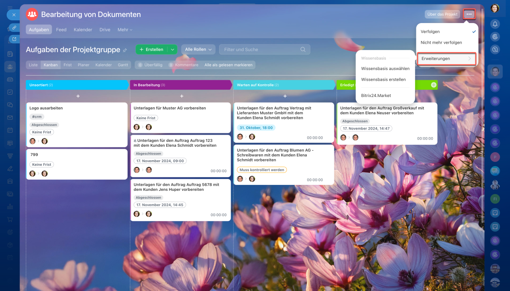Open notifications bell in right sidebar
The image size is (510, 291).
[x=495, y=24]
